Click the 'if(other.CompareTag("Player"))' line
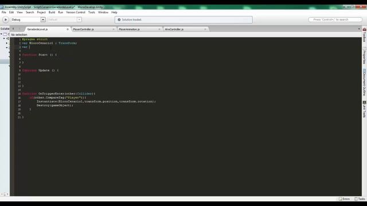Viewport: 367px width, 206px height. coord(58,98)
